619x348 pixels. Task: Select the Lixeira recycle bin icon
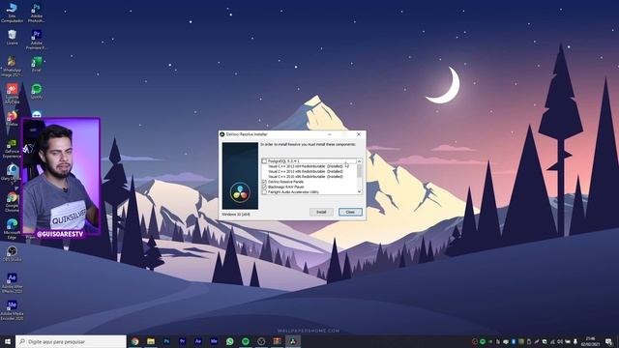[12, 38]
